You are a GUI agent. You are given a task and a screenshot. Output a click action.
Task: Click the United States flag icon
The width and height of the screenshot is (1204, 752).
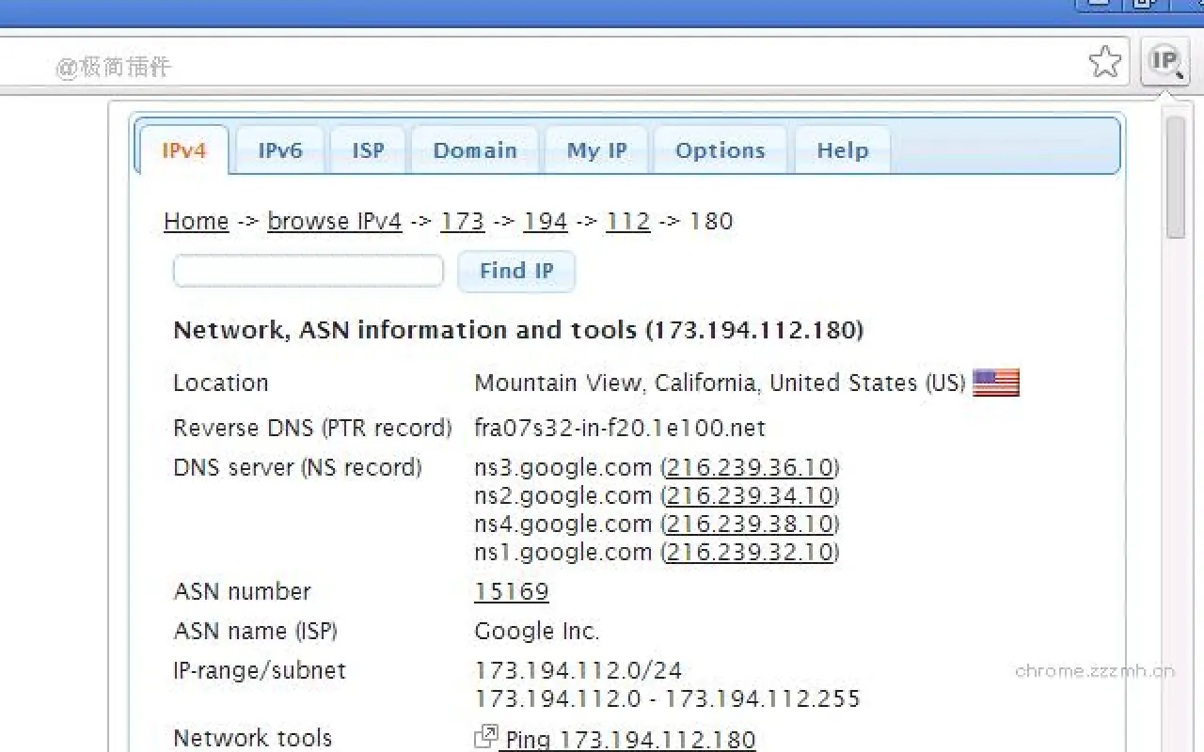point(996,383)
